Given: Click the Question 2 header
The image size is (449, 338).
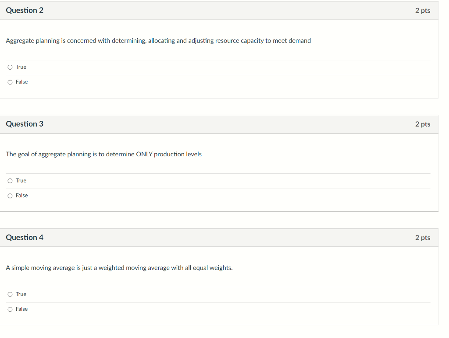Looking at the screenshot, I should 25,10.
